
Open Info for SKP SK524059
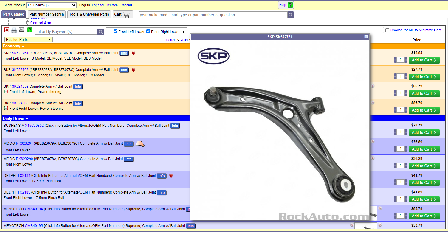click(x=78, y=87)
